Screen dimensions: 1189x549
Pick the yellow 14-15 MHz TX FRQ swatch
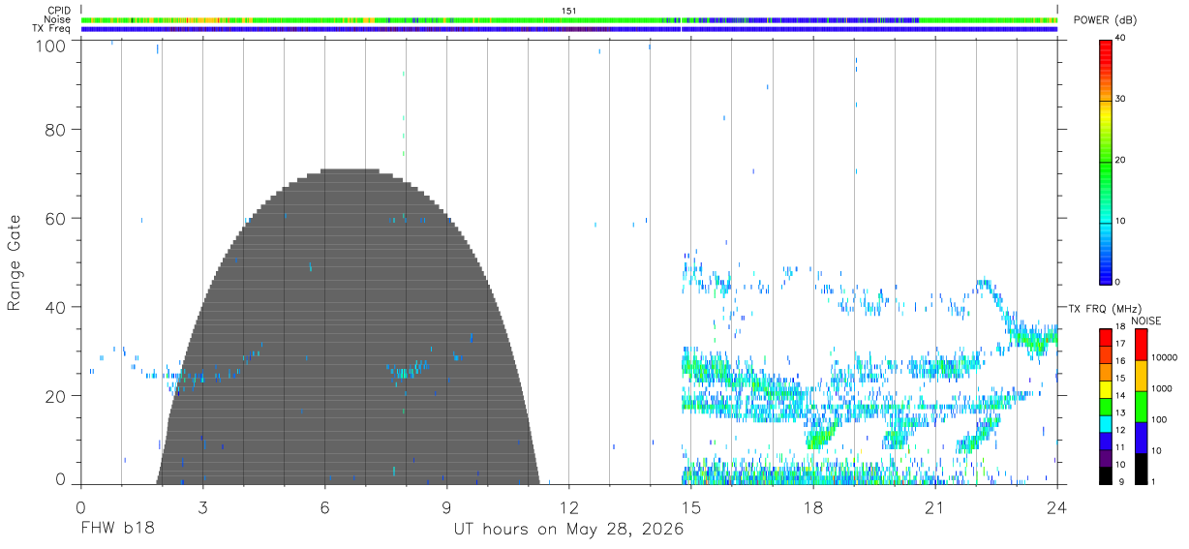tap(1105, 388)
